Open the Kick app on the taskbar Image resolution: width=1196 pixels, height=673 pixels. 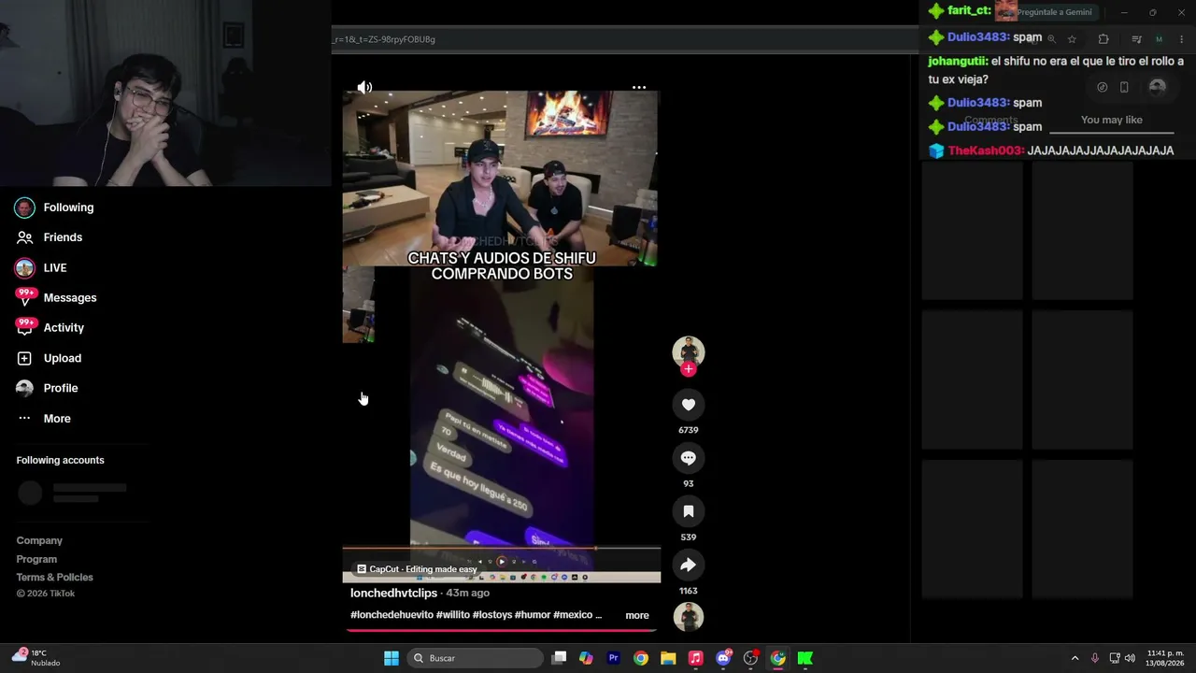[804, 658]
